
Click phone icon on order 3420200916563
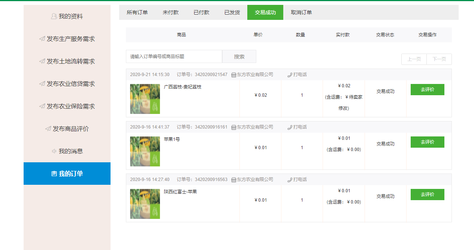[290, 180]
